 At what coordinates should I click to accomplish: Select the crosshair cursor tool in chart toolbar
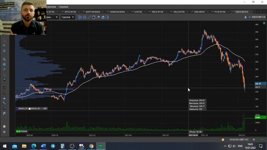tap(80, 17)
